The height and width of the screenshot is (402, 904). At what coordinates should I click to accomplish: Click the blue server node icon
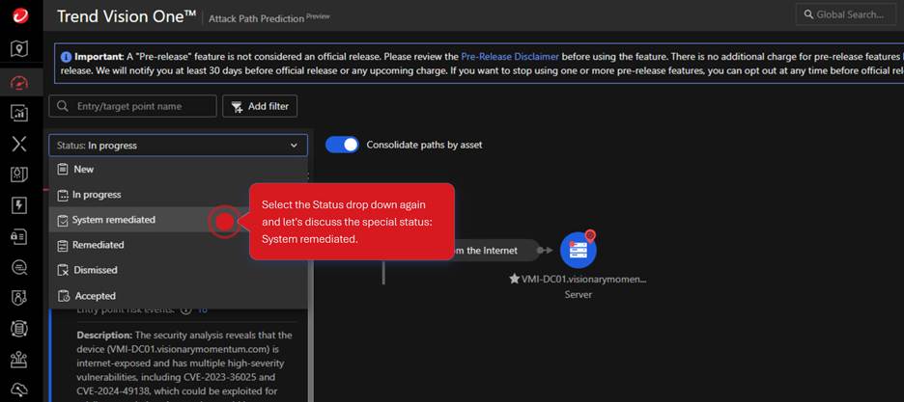(x=579, y=251)
